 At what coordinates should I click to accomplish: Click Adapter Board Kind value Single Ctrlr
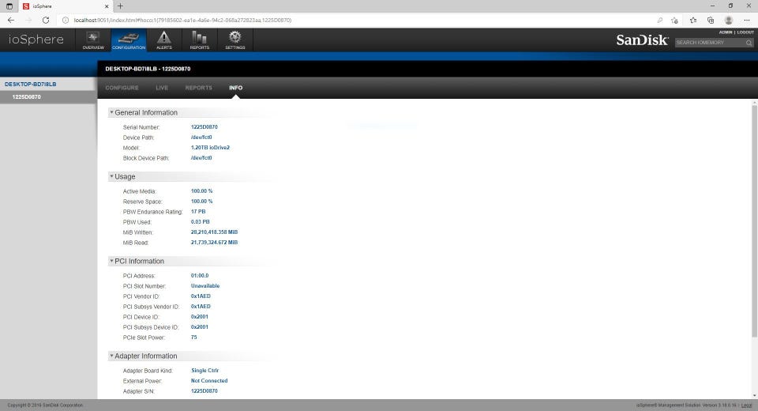tap(205, 371)
